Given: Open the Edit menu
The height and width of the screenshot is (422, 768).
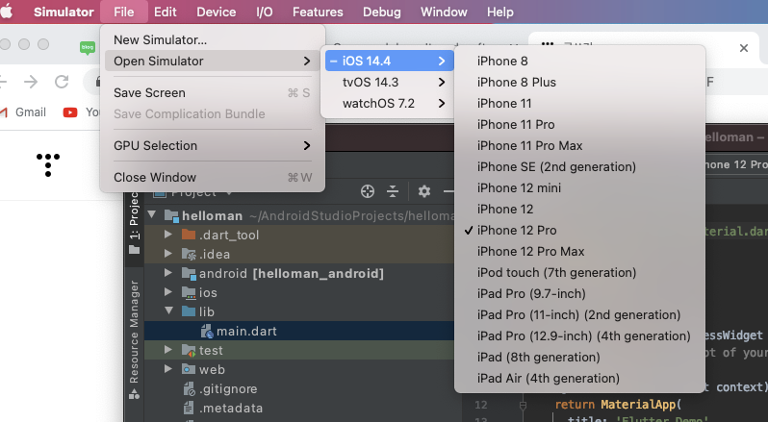Looking at the screenshot, I should click(166, 12).
